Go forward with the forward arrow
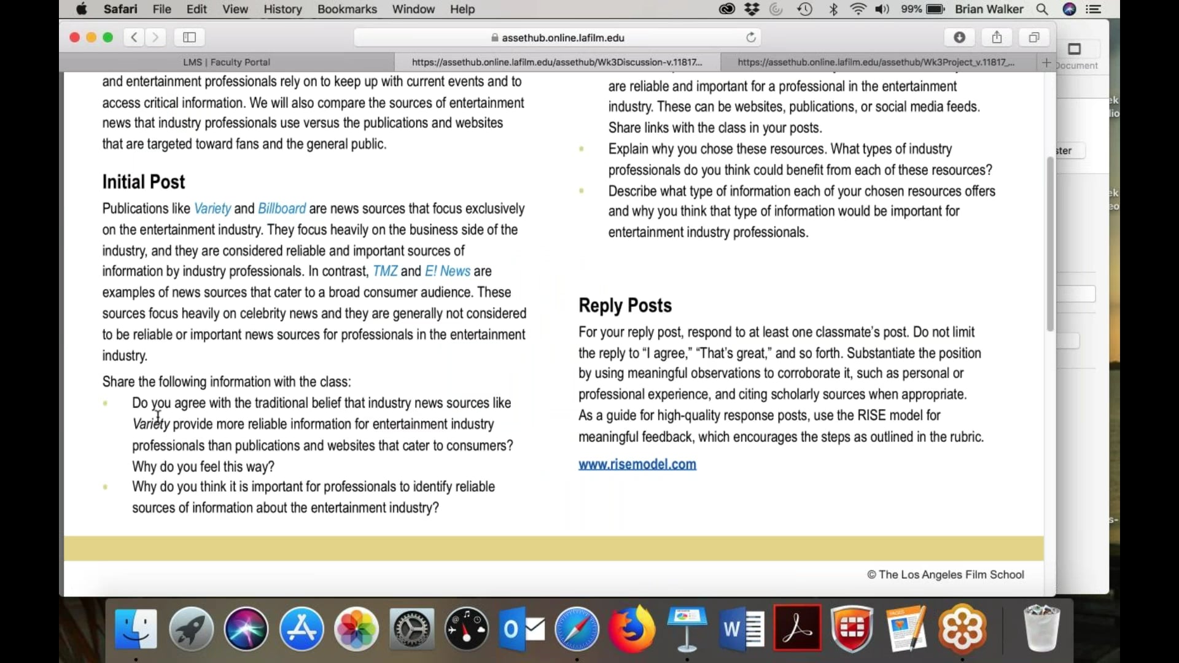Image resolution: width=1179 pixels, height=663 pixels. pos(156,37)
